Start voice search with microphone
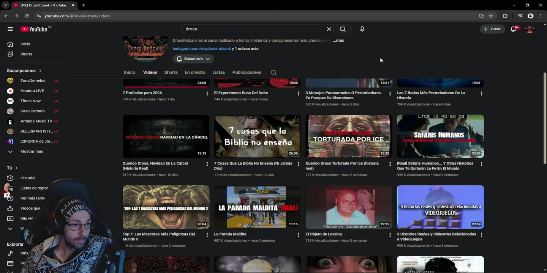Screen dimensions: 547x273 362,29
